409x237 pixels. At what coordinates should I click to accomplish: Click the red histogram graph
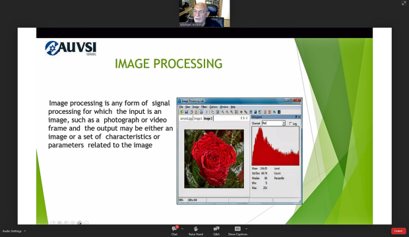276,146
